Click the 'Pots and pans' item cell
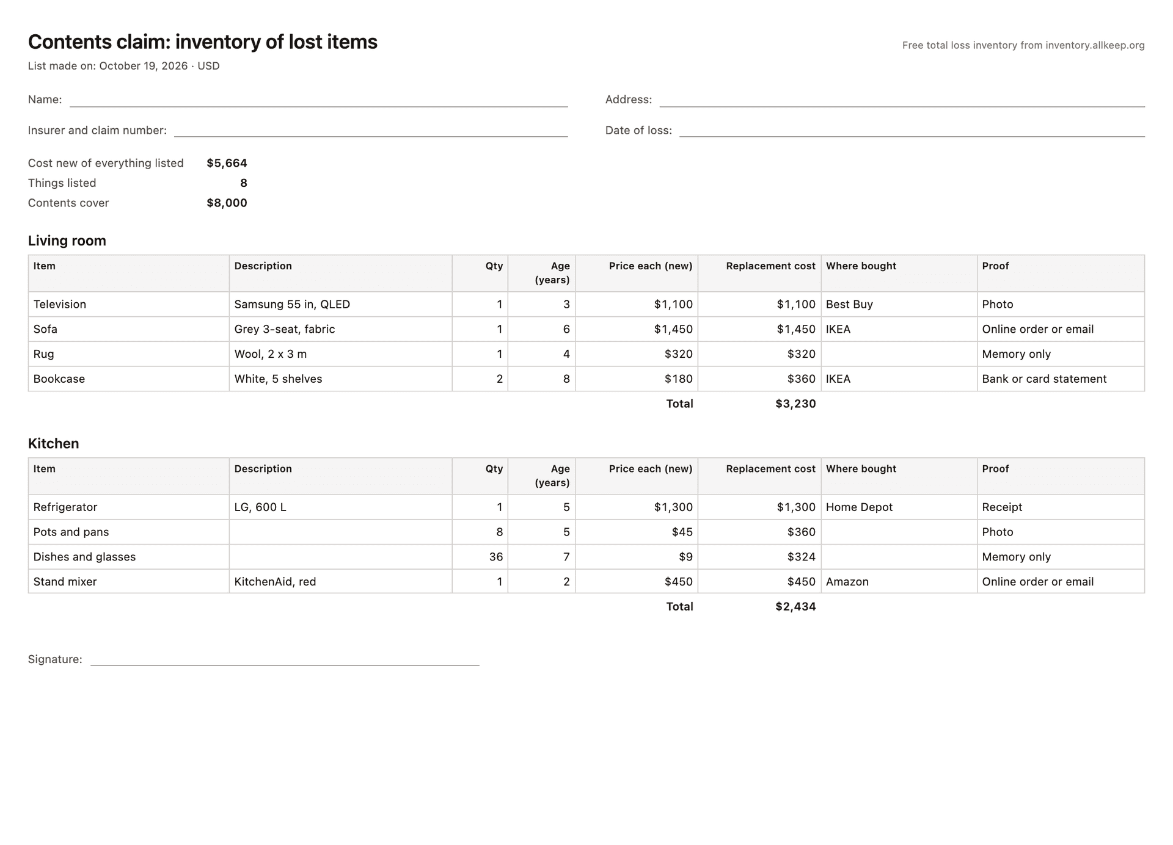 click(129, 532)
